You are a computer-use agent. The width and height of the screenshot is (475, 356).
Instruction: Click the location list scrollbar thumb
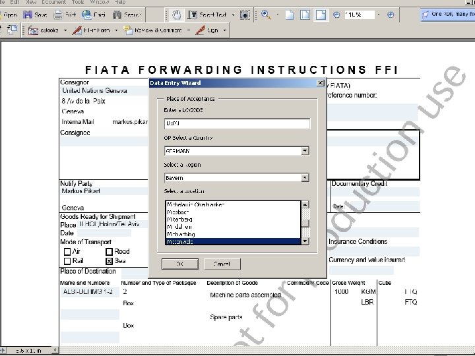coord(305,223)
